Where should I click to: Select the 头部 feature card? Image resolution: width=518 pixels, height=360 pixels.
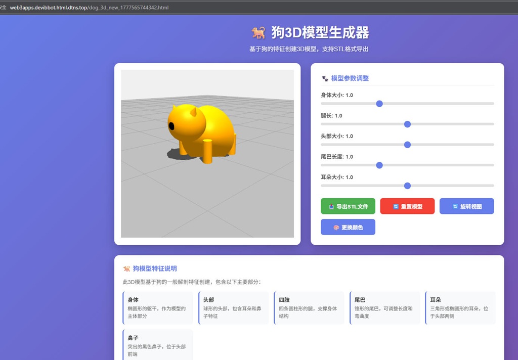pos(234,308)
